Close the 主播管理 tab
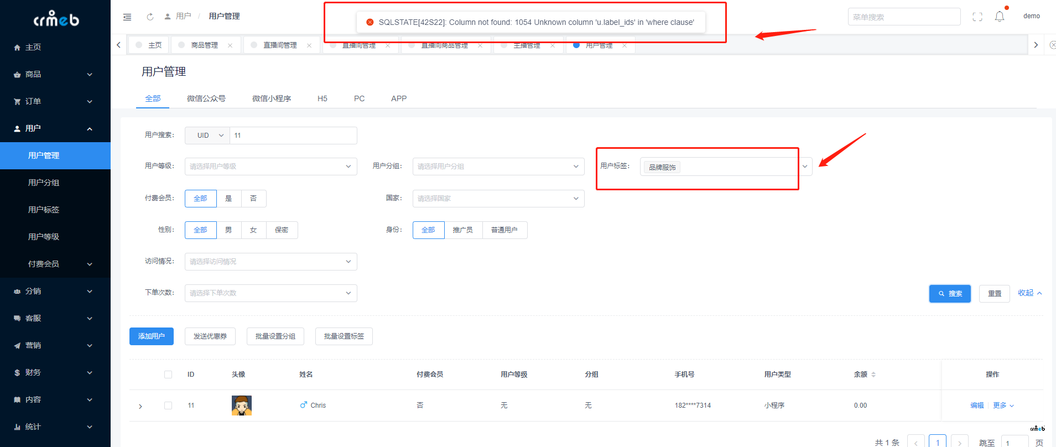 coord(553,45)
